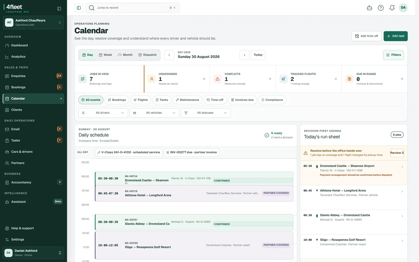Open the help question mark icon

point(381,8)
